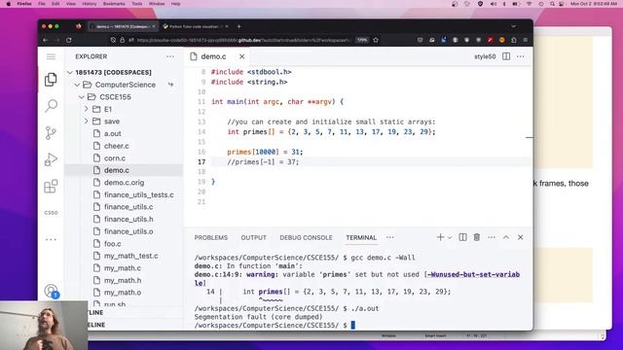Switch to the DEBUG CONSOLE tab
The image size is (623, 350).
(306, 237)
